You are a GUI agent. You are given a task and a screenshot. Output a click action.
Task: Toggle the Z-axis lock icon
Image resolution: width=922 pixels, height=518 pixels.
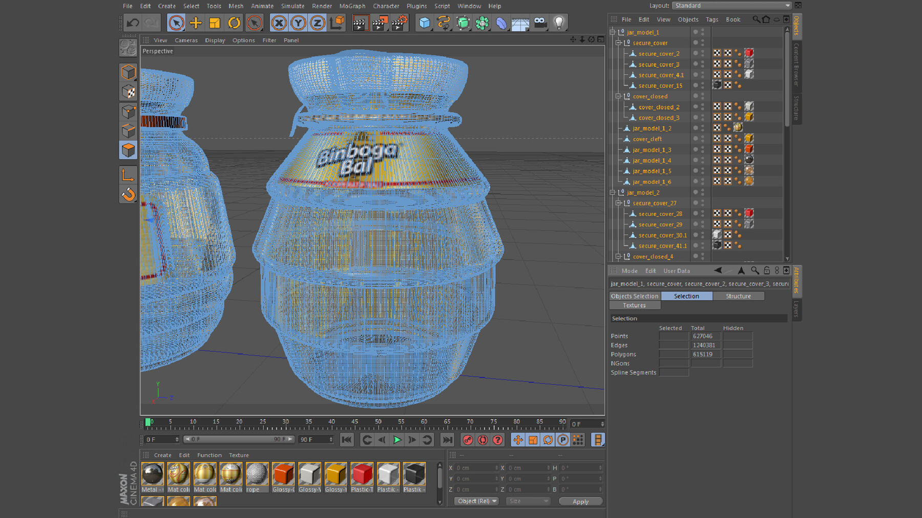[317, 22]
